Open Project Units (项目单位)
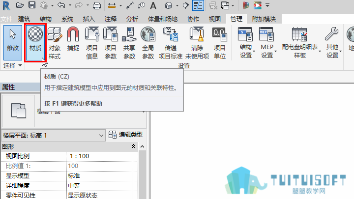Viewport: 354px width, 199px height. click(219, 43)
